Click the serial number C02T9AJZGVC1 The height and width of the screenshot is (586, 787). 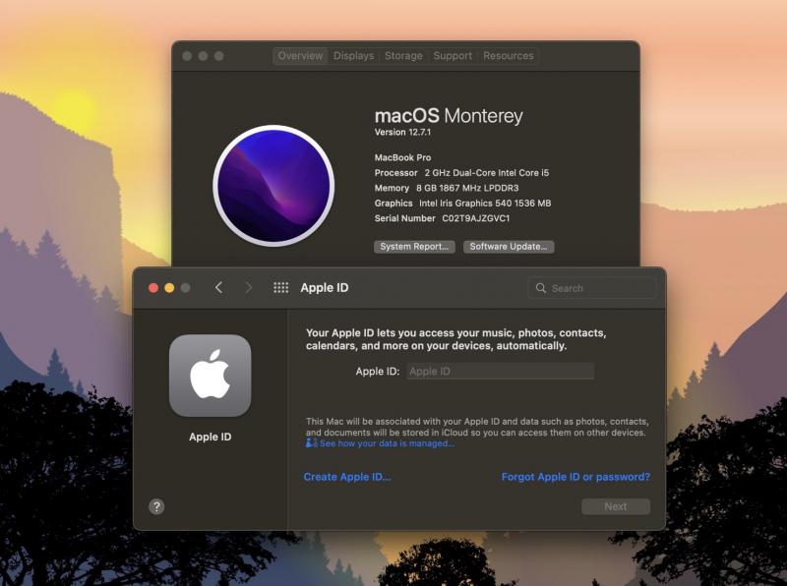tap(476, 218)
